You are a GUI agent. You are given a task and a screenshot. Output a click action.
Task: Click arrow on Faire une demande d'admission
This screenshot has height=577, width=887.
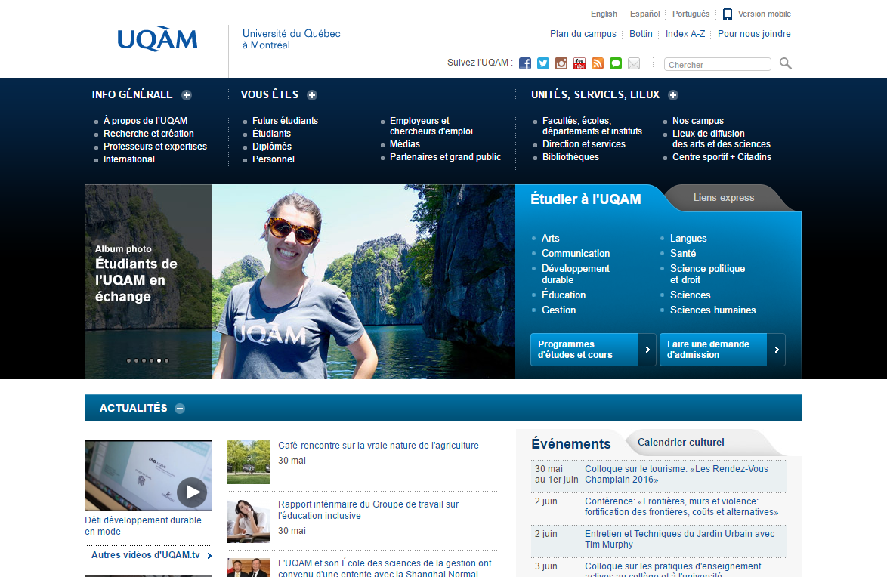point(776,350)
